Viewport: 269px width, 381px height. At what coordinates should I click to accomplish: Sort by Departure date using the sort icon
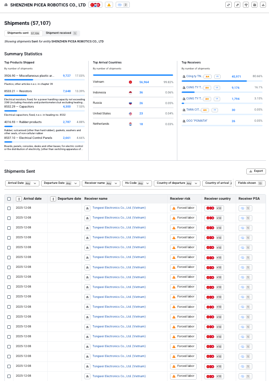pos(53,199)
